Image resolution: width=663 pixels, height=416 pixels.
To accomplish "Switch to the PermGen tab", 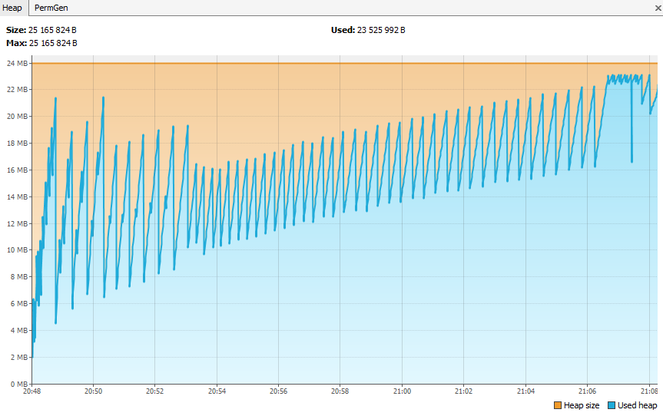I will [x=51, y=8].
